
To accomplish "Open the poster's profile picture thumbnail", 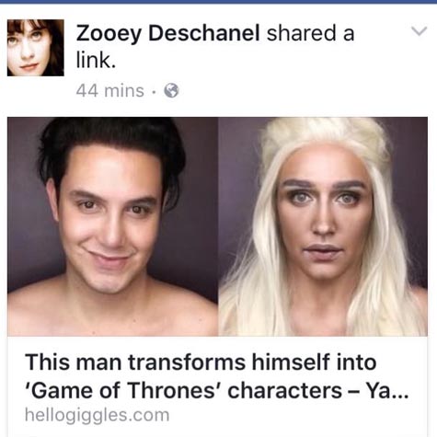I will (x=36, y=48).
